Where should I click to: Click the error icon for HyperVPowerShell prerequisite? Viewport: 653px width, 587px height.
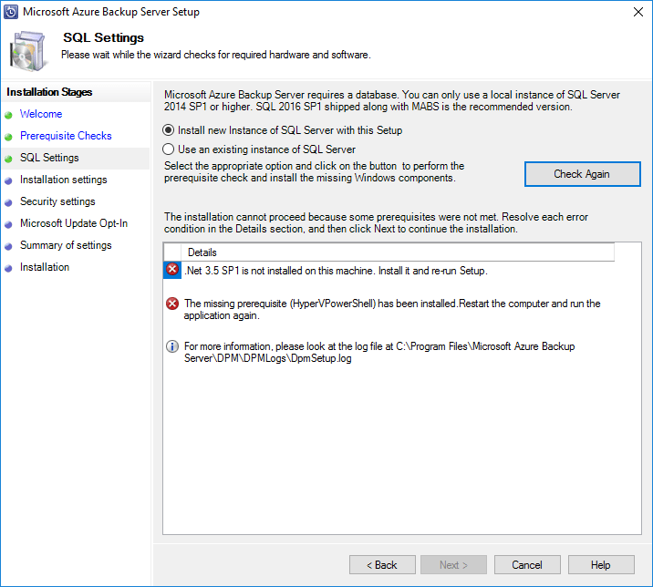tap(172, 304)
